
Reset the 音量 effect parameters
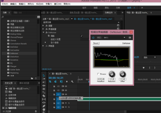coord(118,25)
